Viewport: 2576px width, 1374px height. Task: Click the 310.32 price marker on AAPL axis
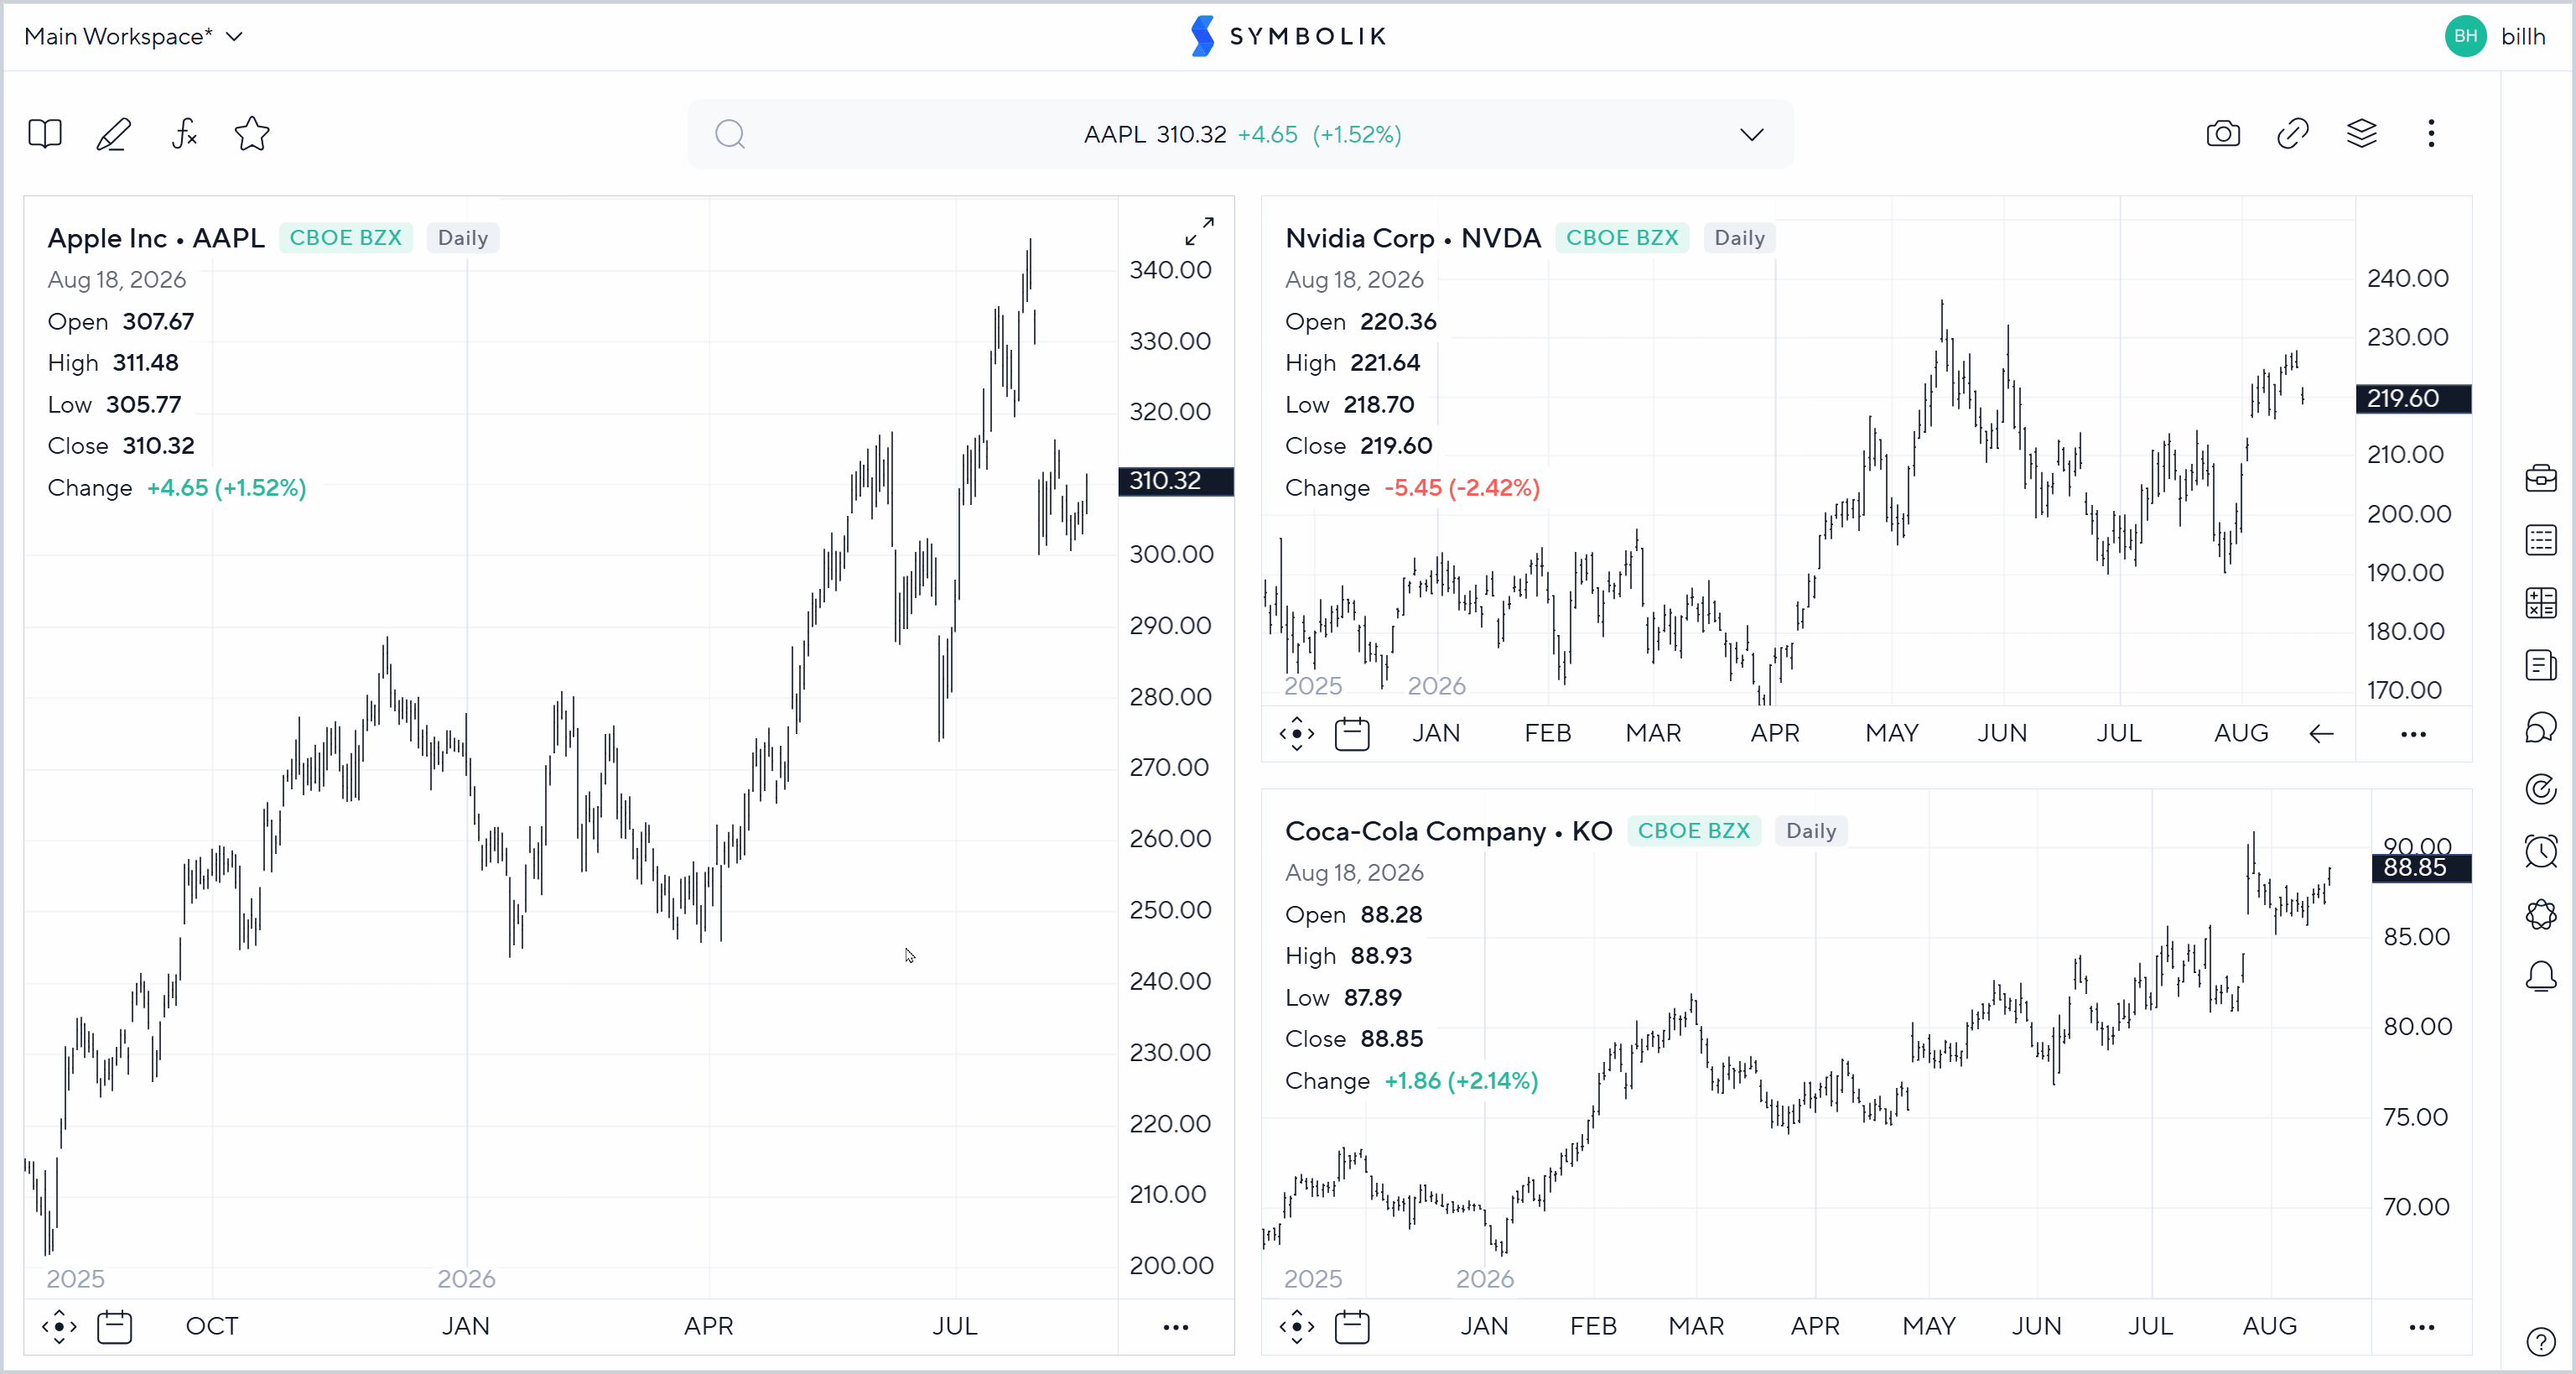pos(1176,481)
